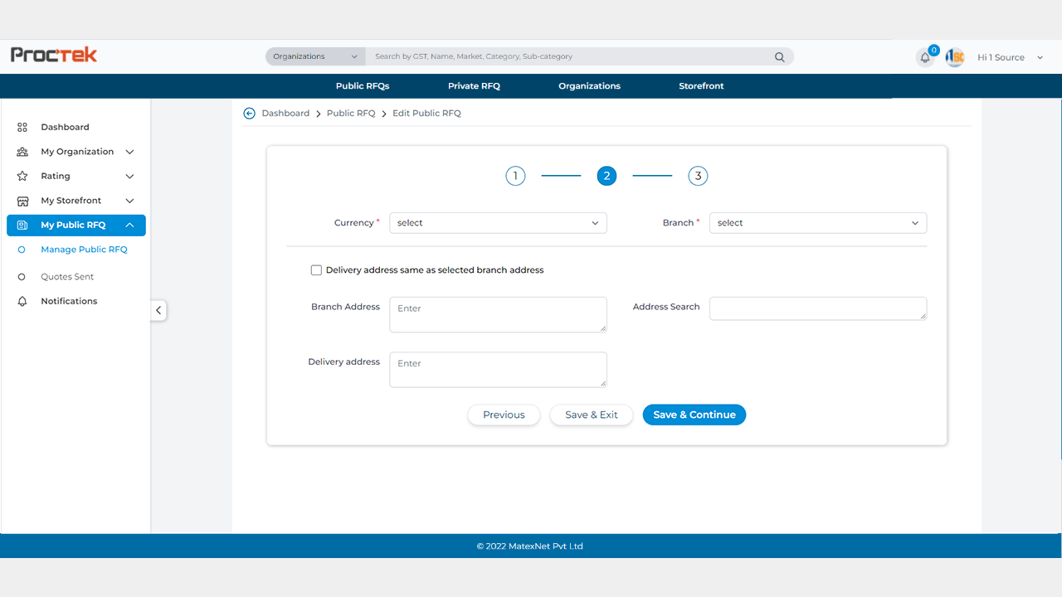The image size is (1062, 597).
Task: Click the user avatar icon
Action: coord(954,57)
